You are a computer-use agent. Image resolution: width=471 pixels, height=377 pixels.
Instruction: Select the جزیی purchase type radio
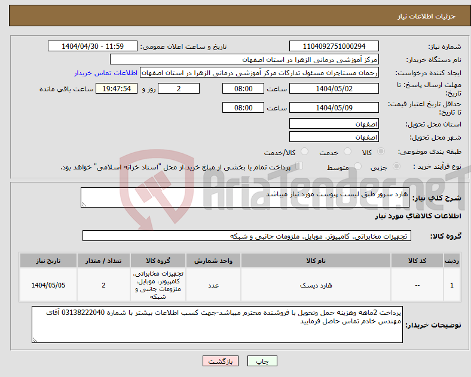[396, 166]
